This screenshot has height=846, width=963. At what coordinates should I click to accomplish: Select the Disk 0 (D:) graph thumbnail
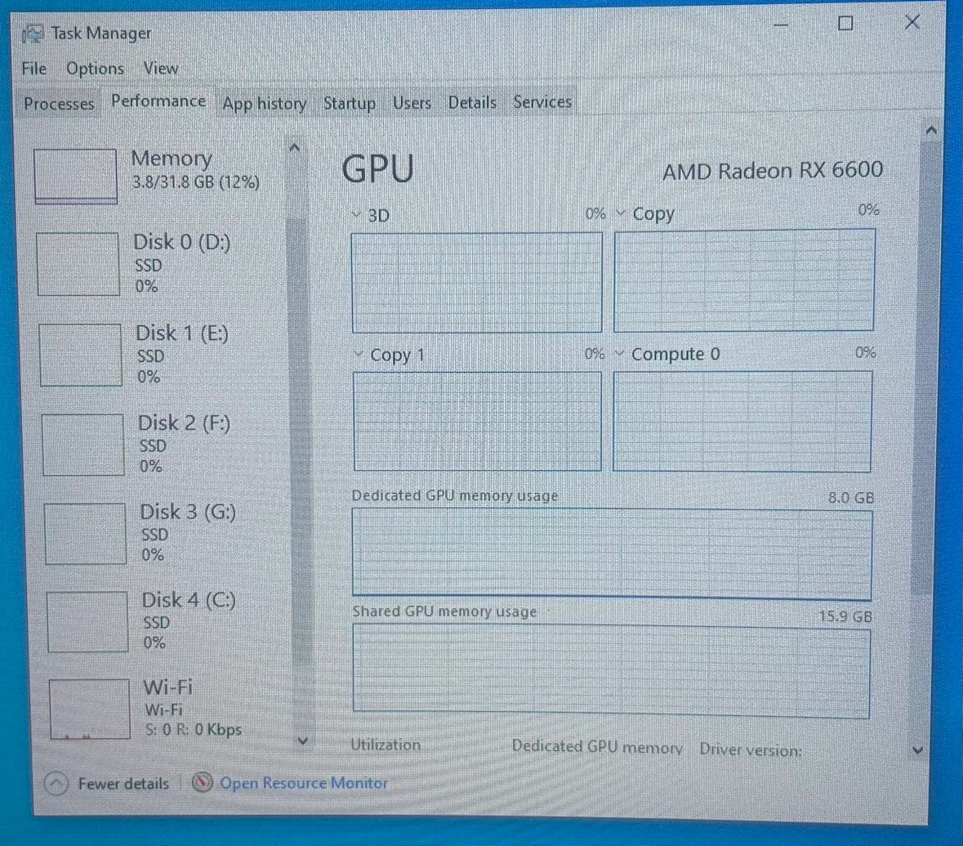point(78,264)
